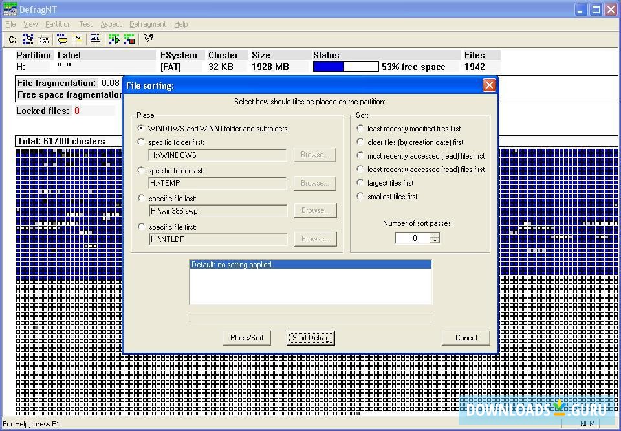Choose 'least recently accessed (read) files first'
This screenshot has height=431, width=621.
(360, 169)
